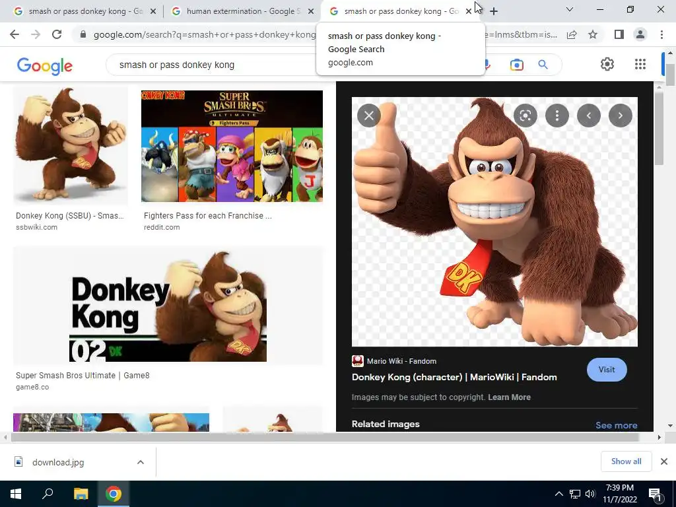This screenshot has height=507, width=676.
Task: Close the human extermination tab
Action: click(311, 12)
